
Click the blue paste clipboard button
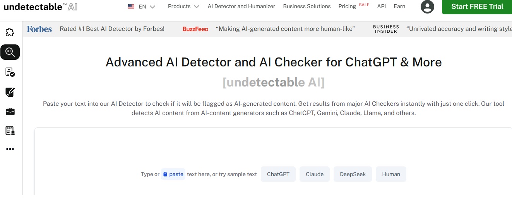173,174
